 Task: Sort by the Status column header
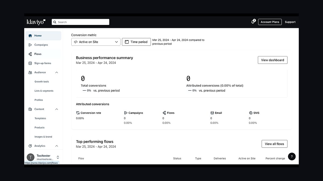[177, 158]
